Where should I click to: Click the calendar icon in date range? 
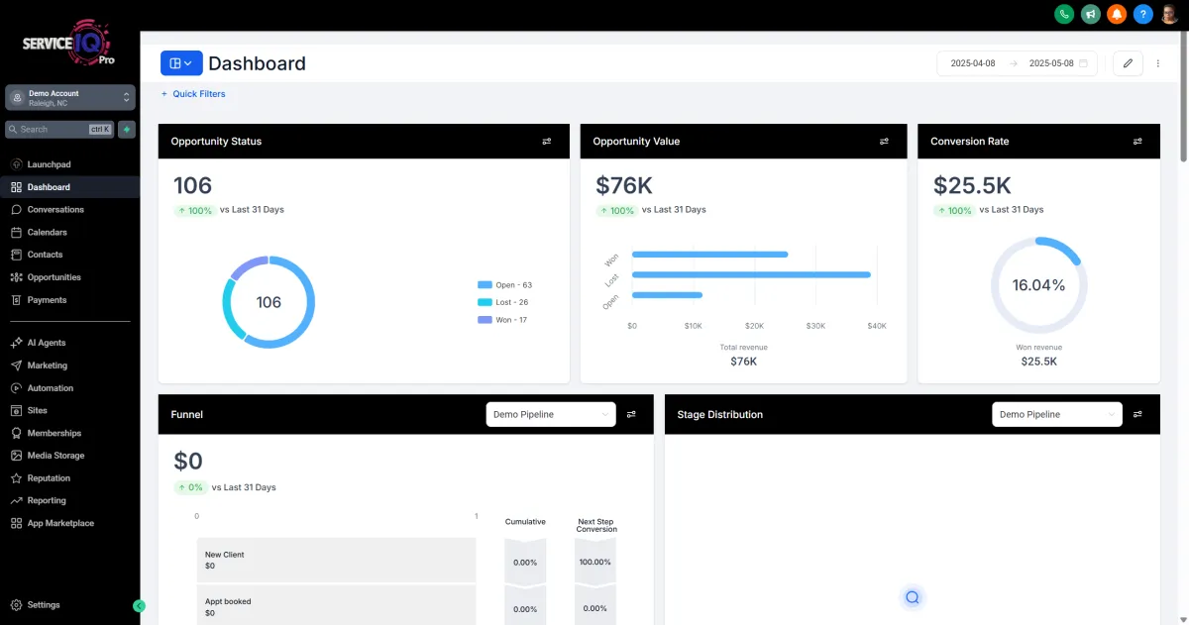tap(1083, 63)
